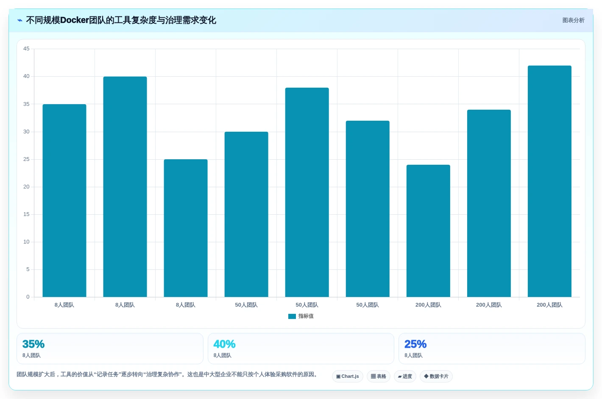Select the 表格 tag

pos(379,377)
